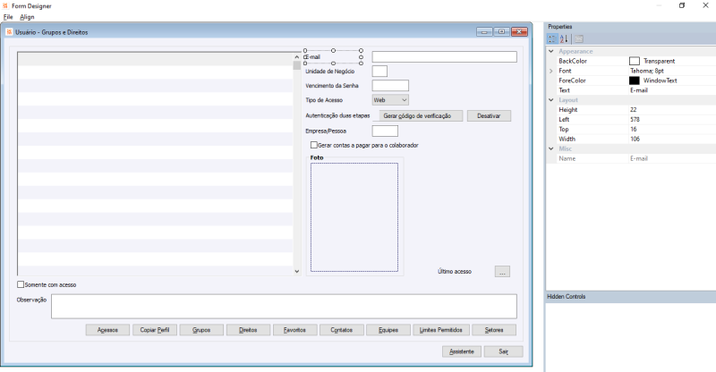Click the BackColor Transparent swatch

pyautogui.click(x=635, y=61)
